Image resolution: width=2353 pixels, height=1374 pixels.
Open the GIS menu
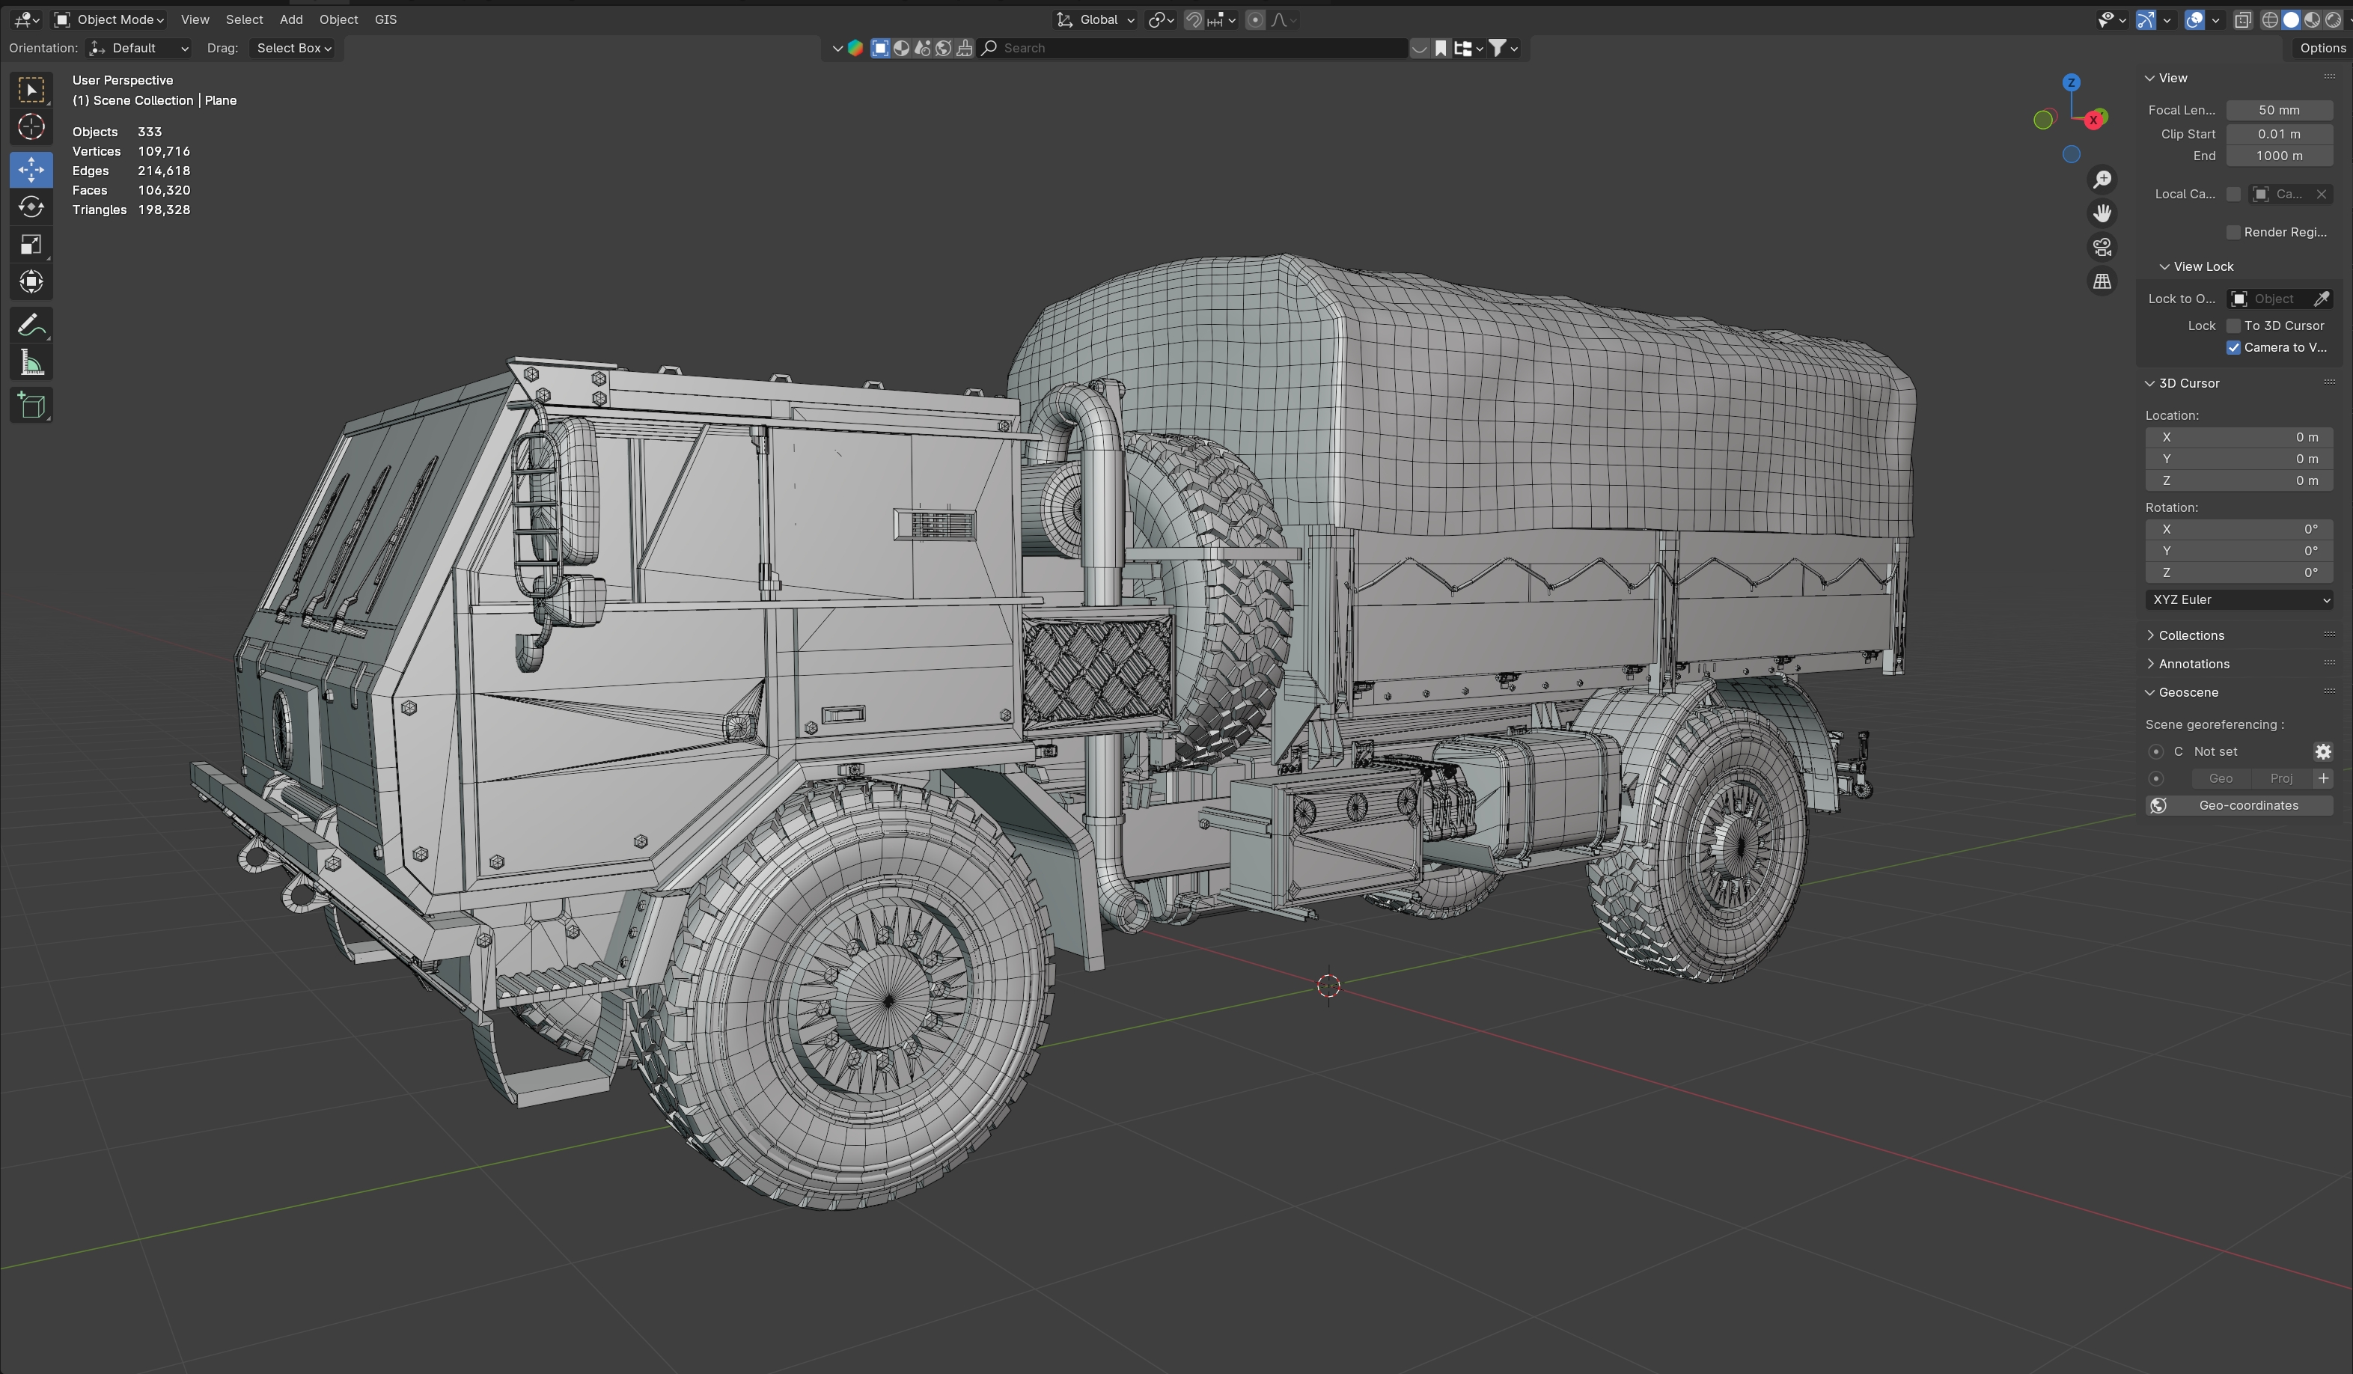tap(385, 19)
